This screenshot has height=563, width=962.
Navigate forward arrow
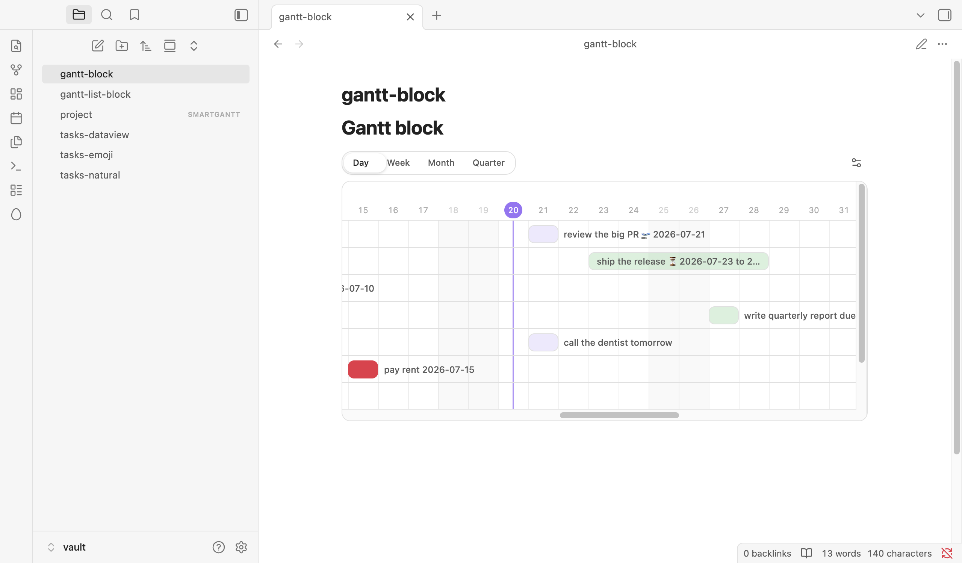tap(299, 44)
